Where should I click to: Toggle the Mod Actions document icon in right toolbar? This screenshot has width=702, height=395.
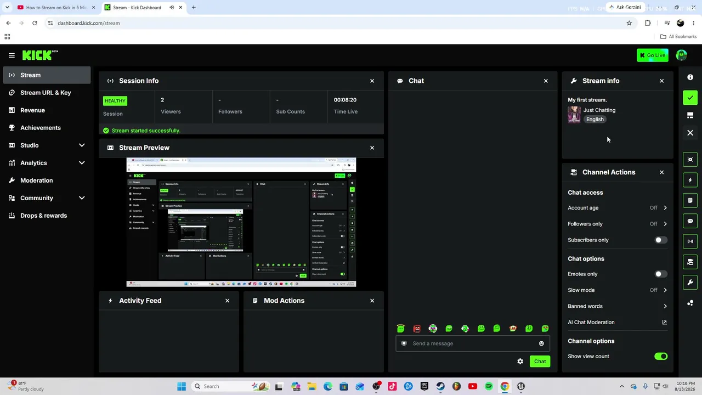pos(690,200)
